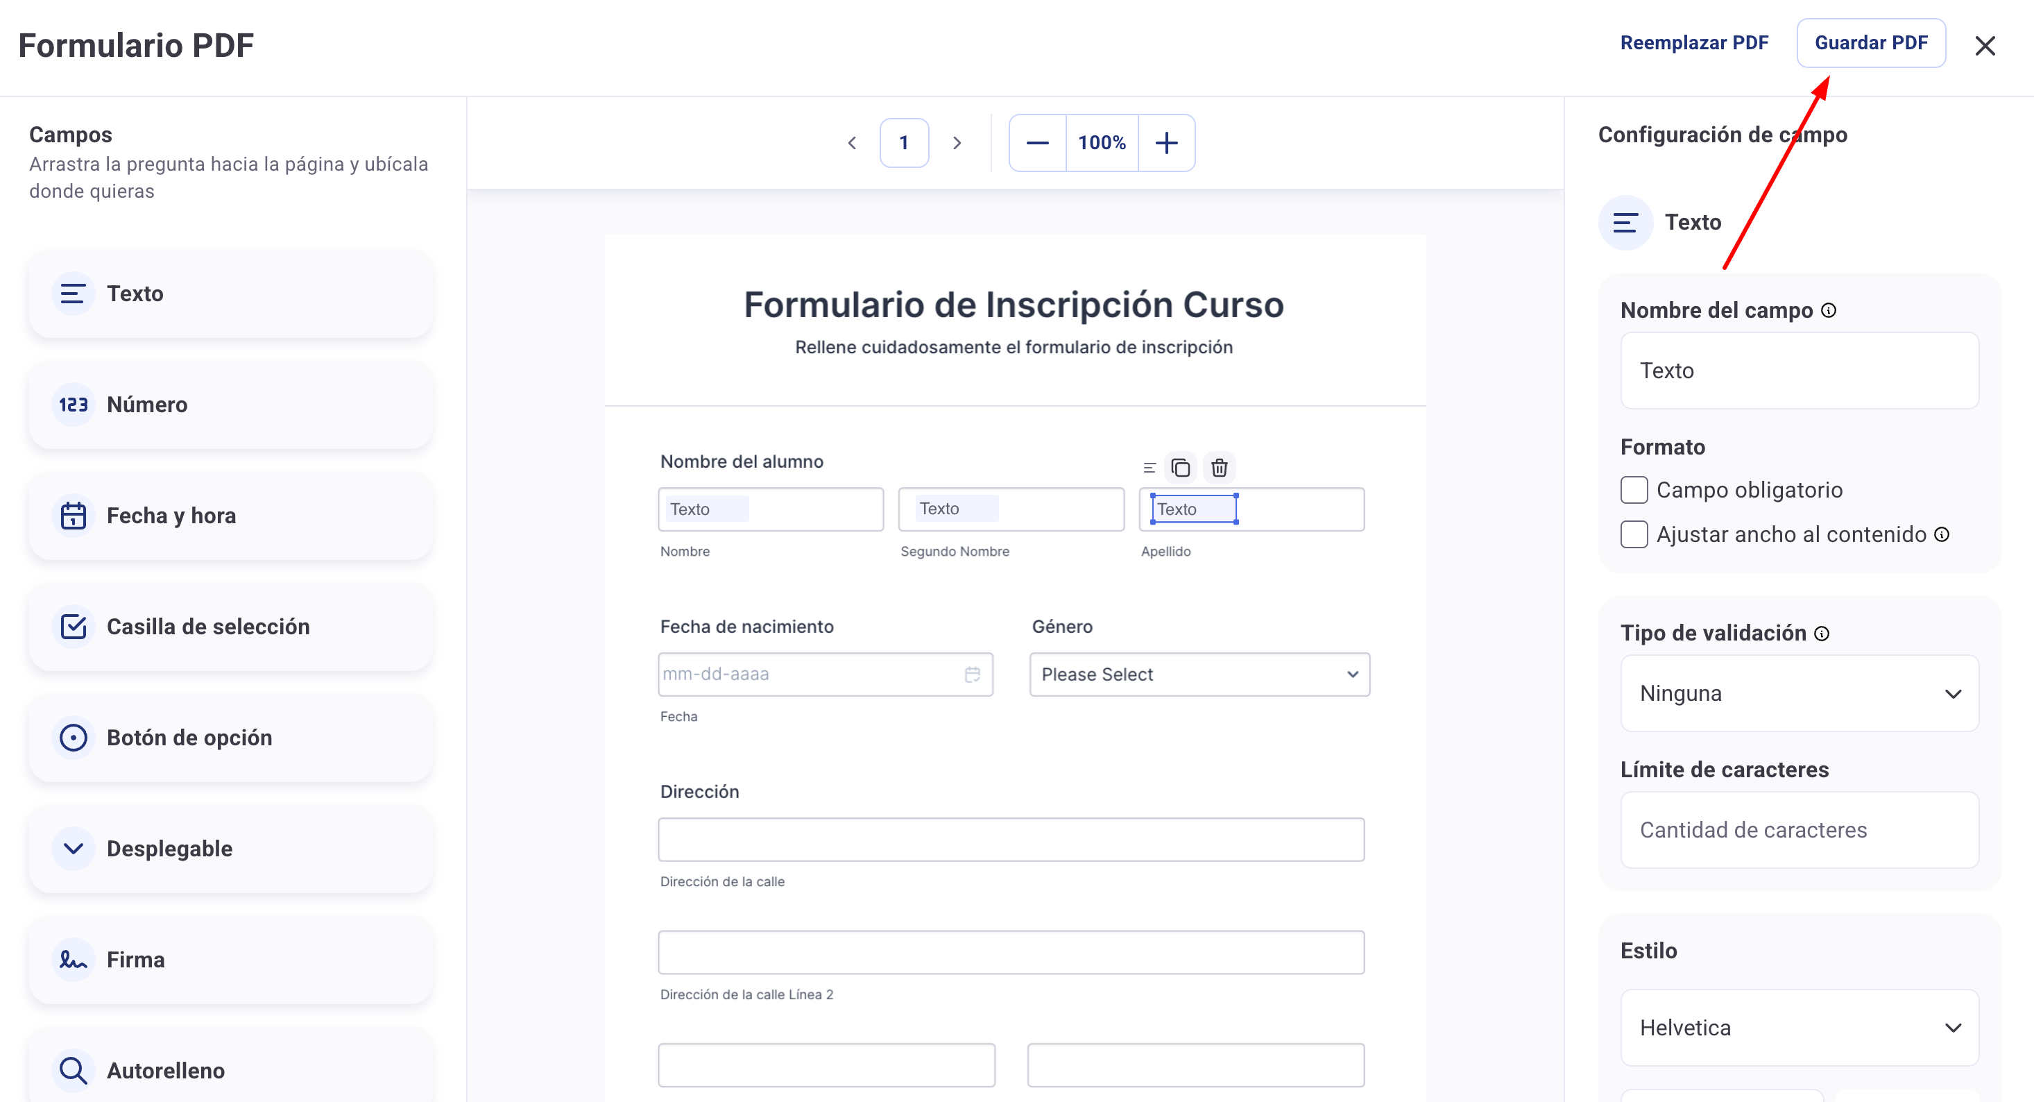Click the info icon beside Tipo de validación
Screen dimensions: 2034x1102
coord(1822,634)
